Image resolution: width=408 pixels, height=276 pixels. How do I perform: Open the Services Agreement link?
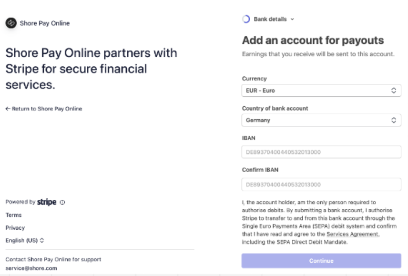click(x=353, y=234)
